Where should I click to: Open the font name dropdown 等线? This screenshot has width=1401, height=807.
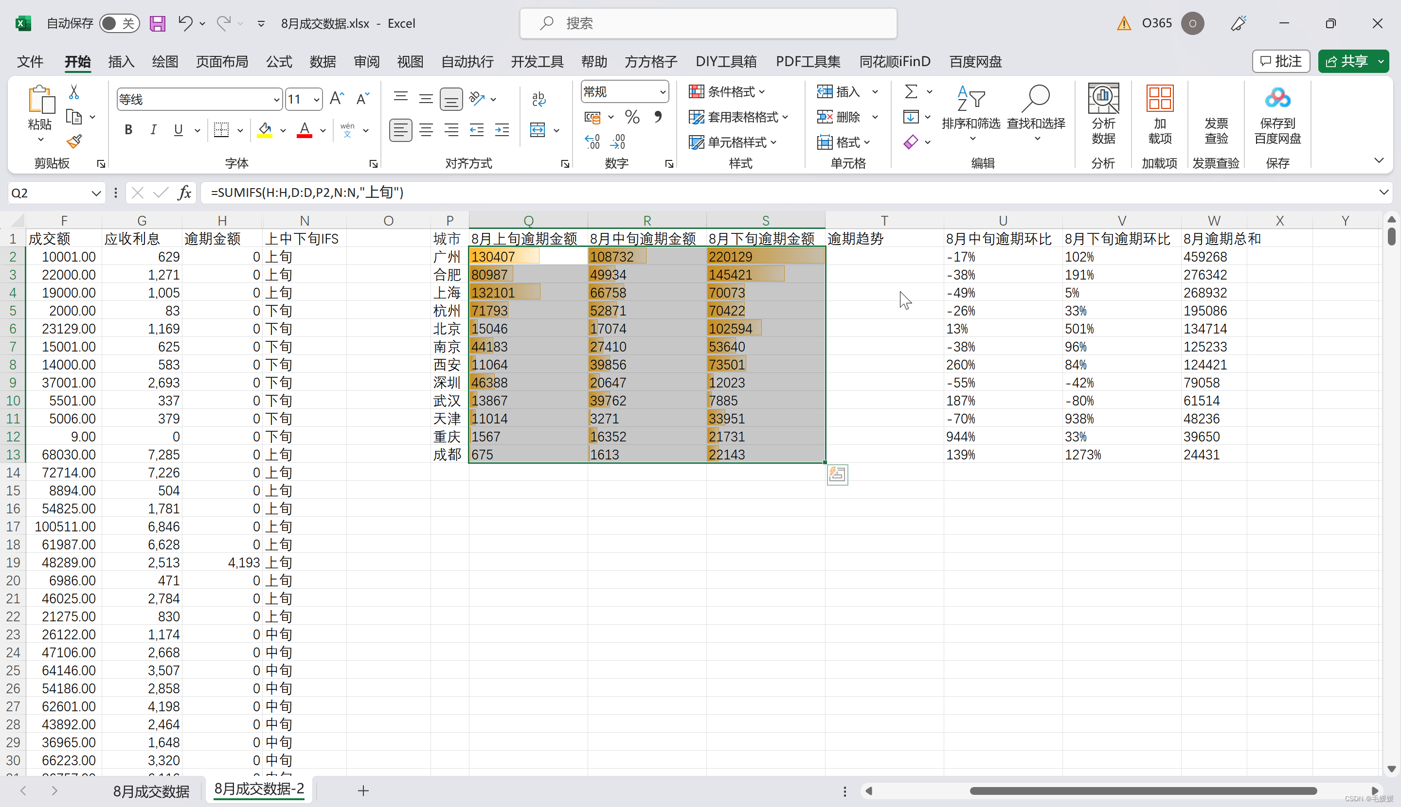(276, 100)
